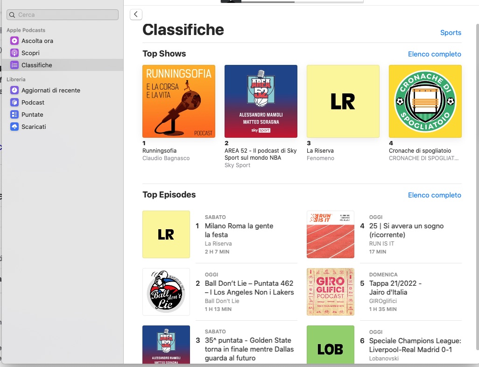Click the Cronache di spogliatoio show title
479x367 pixels.
point(420,151)
